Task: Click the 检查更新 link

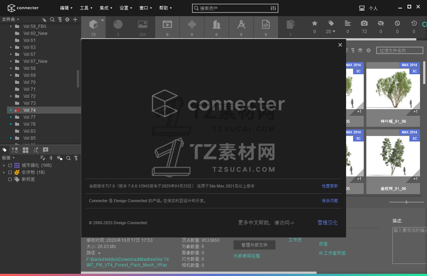Action: click(x=330, y=186)
